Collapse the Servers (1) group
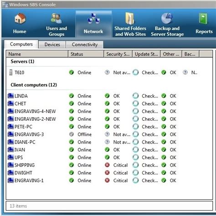This screenshot has width=216, height=216. click(x=22, y=62)
